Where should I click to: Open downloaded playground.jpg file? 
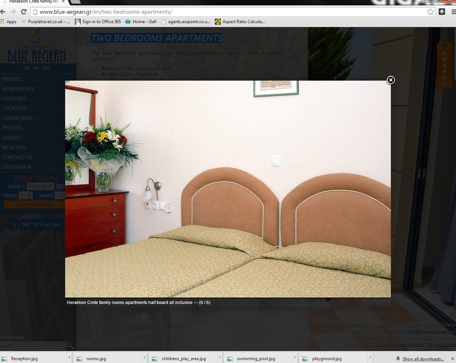pyautogui.click(x=327, y=359)
